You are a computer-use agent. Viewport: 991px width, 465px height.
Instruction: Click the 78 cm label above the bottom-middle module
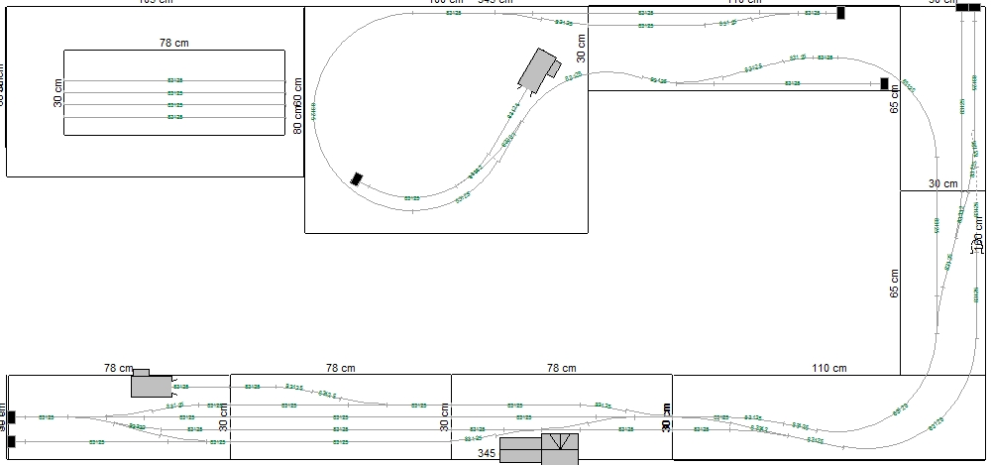339,368
